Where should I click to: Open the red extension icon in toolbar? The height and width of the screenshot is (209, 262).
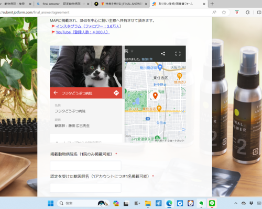pos(237,13)
